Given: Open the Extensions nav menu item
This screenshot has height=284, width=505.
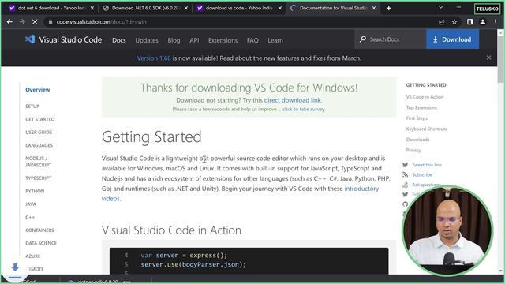Looking at the screenshot, I should coord(223,40).
